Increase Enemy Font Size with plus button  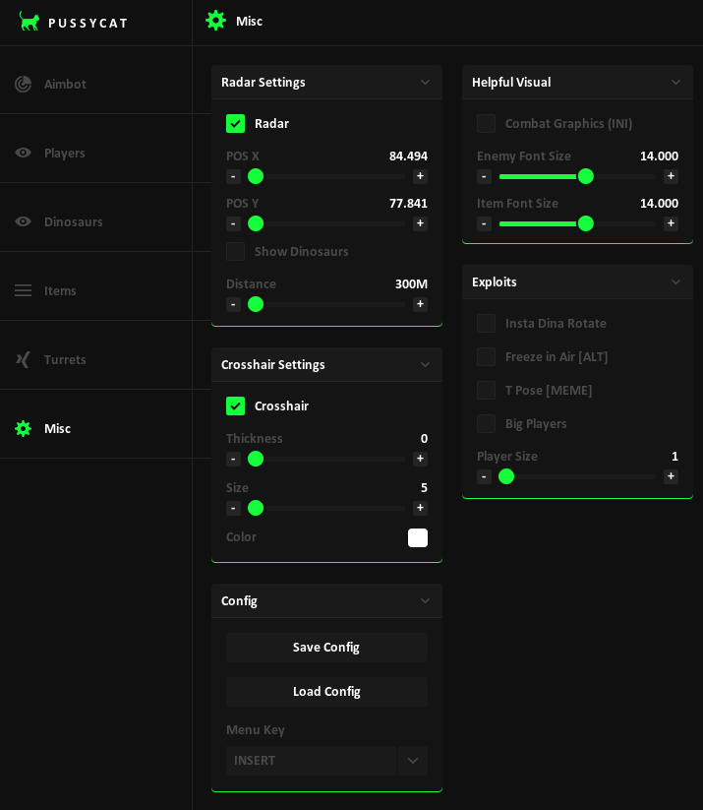[671, 176]
